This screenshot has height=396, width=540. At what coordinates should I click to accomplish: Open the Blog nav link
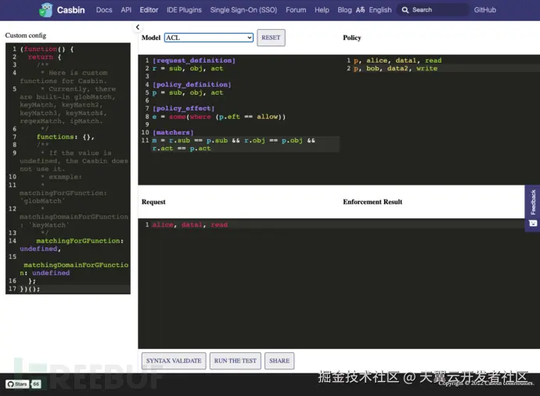coord(344,10)
